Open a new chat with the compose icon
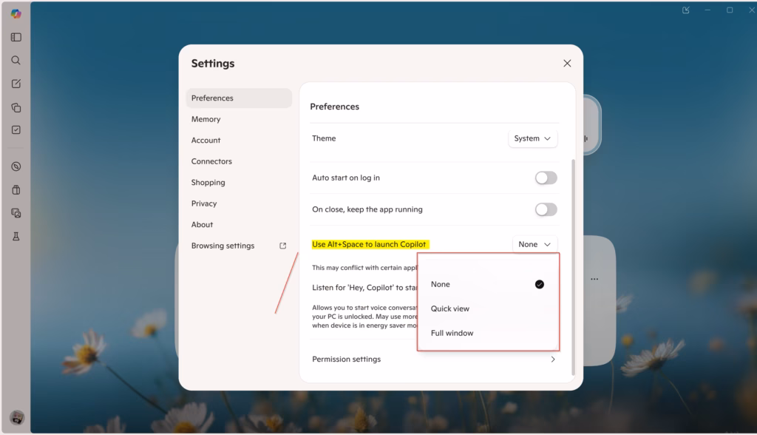The height and width of the screenshot is (435, 757). point(16,84)
